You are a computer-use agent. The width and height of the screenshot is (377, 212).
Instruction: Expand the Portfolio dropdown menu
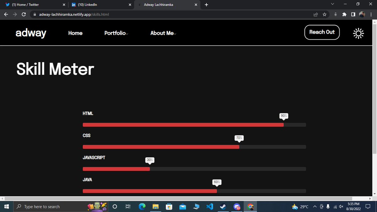point(116,33)
